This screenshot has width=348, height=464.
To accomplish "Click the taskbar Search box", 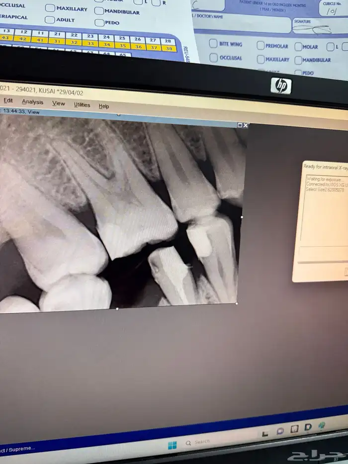I will coord(198,443).
